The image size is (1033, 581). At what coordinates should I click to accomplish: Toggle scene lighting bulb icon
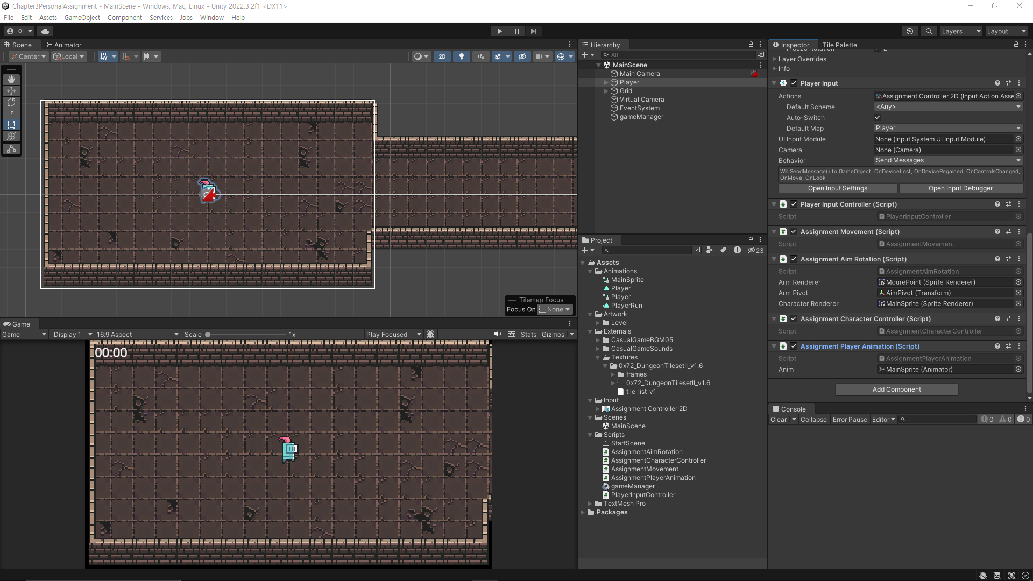point(461,56)
